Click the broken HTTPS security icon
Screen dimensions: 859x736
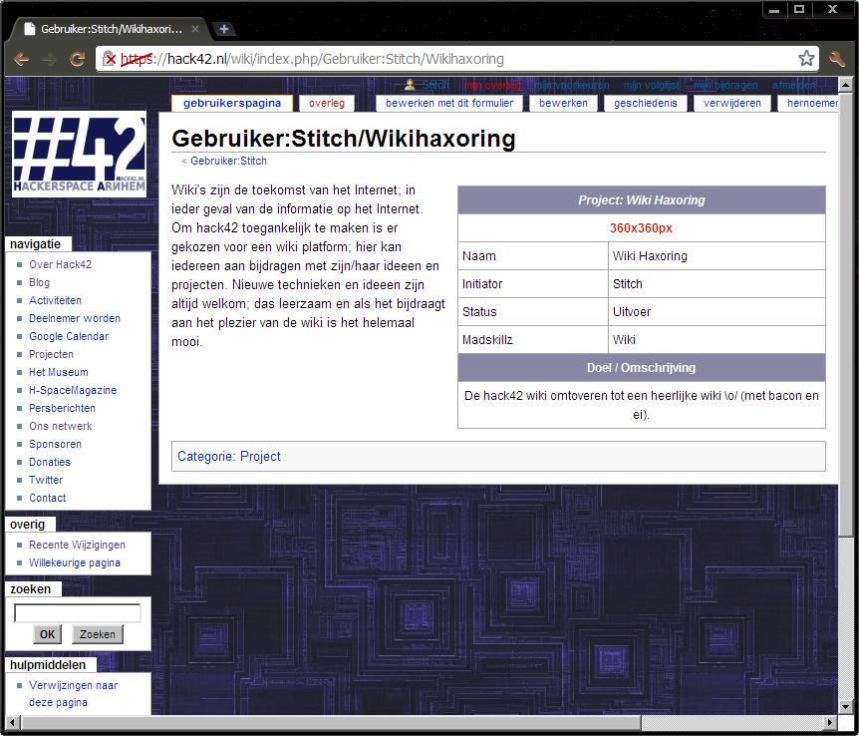[x=110, y=59]
